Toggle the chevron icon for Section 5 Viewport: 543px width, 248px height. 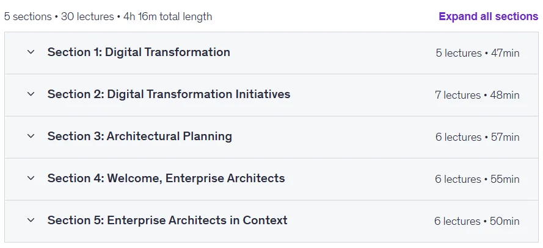31,220
